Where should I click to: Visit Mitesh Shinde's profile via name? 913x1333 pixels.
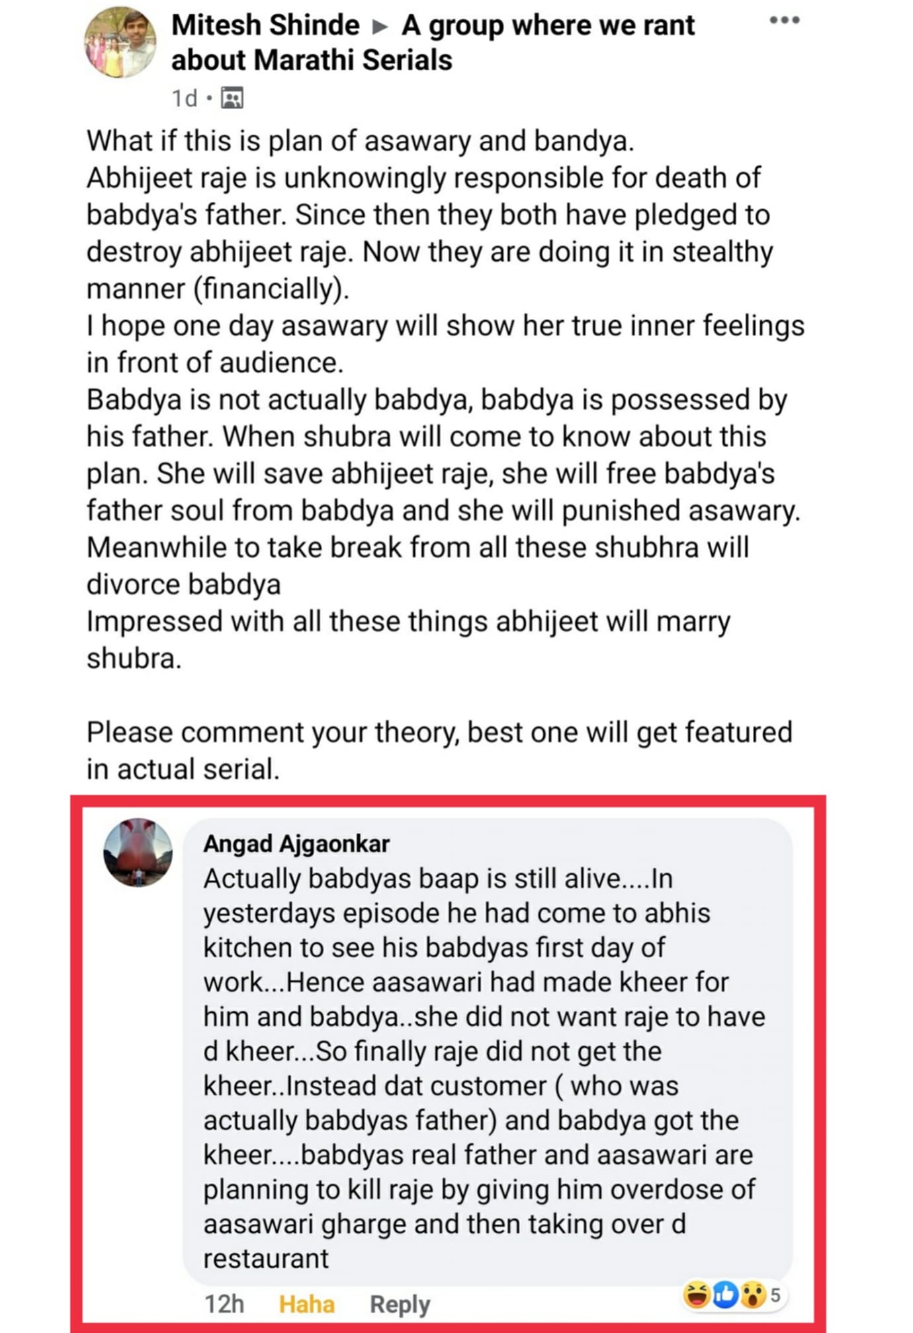point(265,25)
